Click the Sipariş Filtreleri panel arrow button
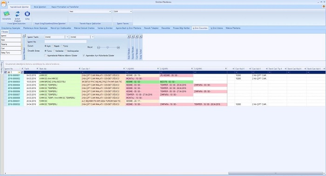 point(133,36)
